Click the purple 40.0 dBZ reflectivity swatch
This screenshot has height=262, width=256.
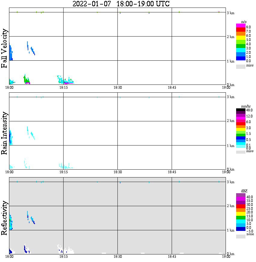pyautogui.click(x=241, y=195)
